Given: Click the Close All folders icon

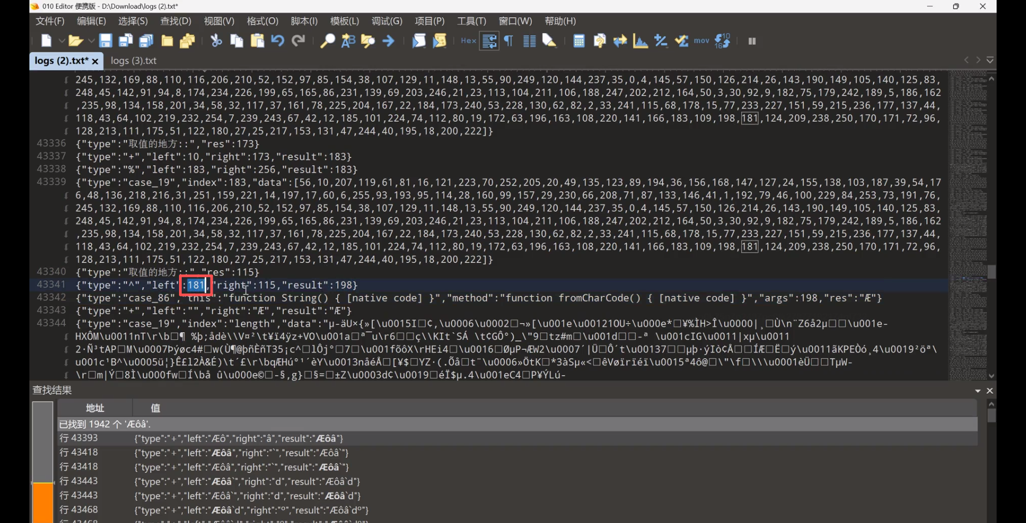Looking at the screenshot, I should click(187, 41).
